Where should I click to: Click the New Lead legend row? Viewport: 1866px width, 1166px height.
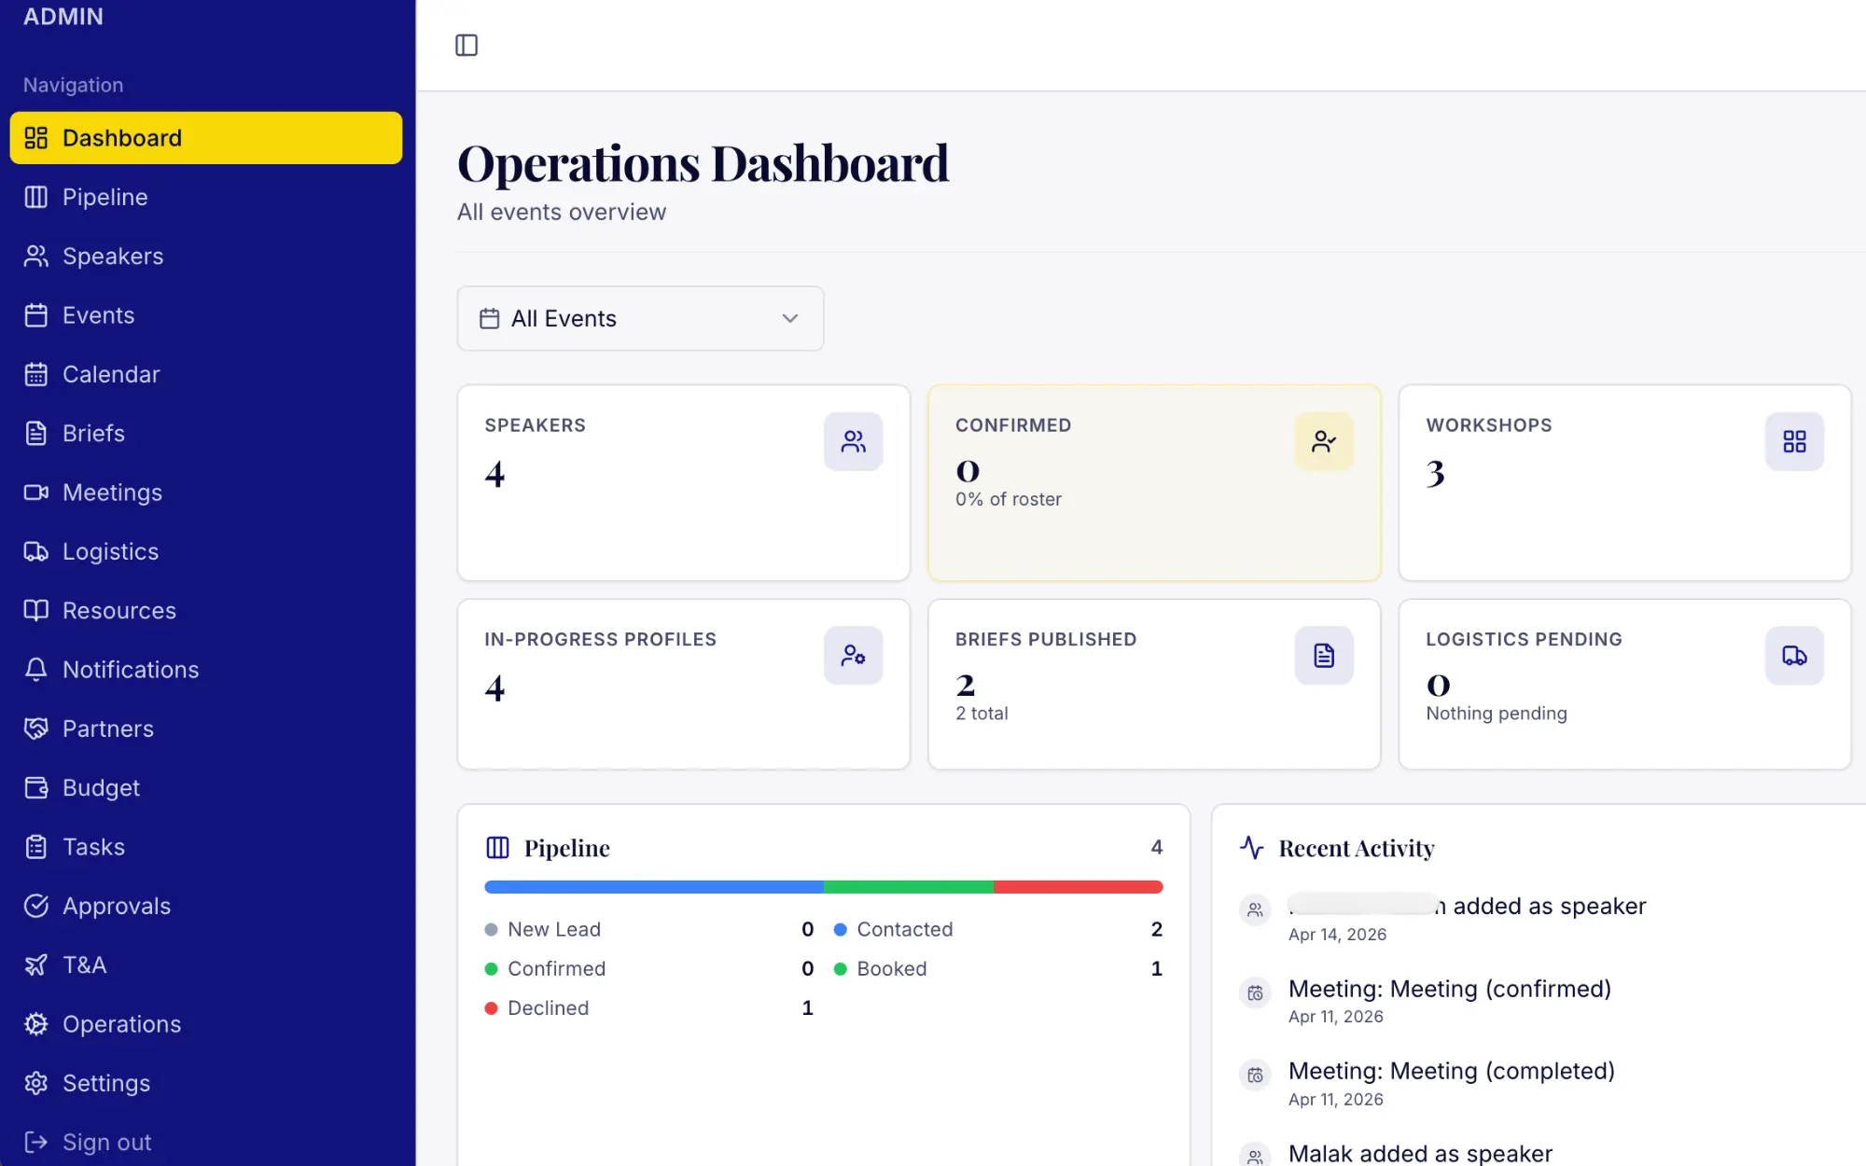tap(649, 929)
